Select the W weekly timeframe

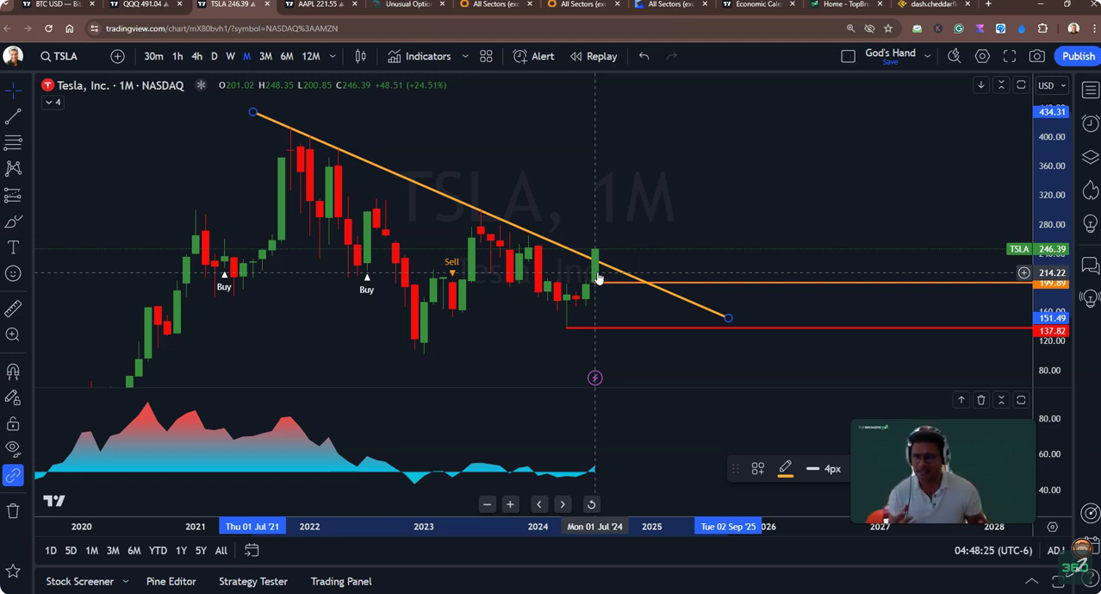click(x=230, y=56)
